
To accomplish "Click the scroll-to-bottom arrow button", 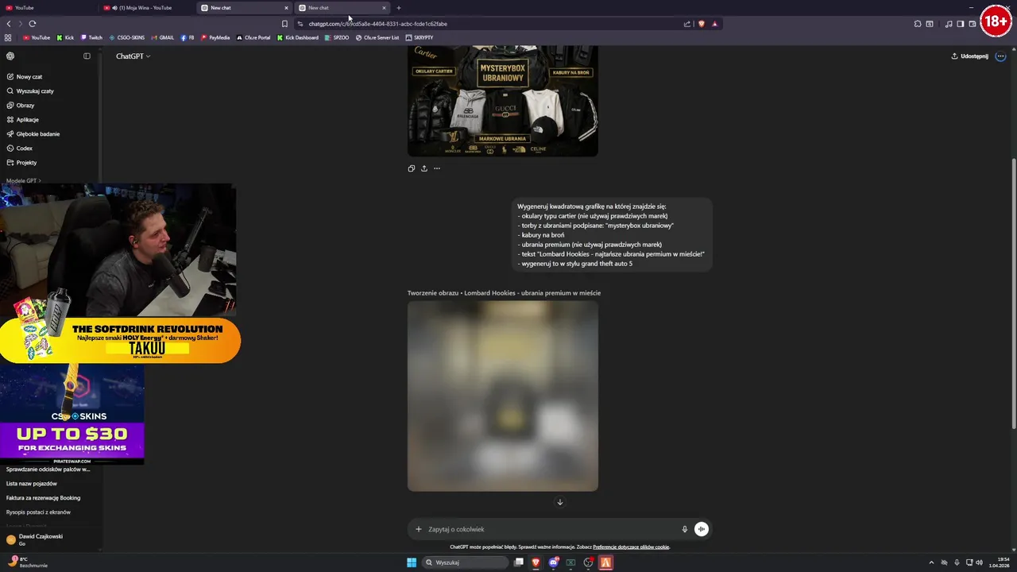I will pyautogui.click(x=559, y=502).
